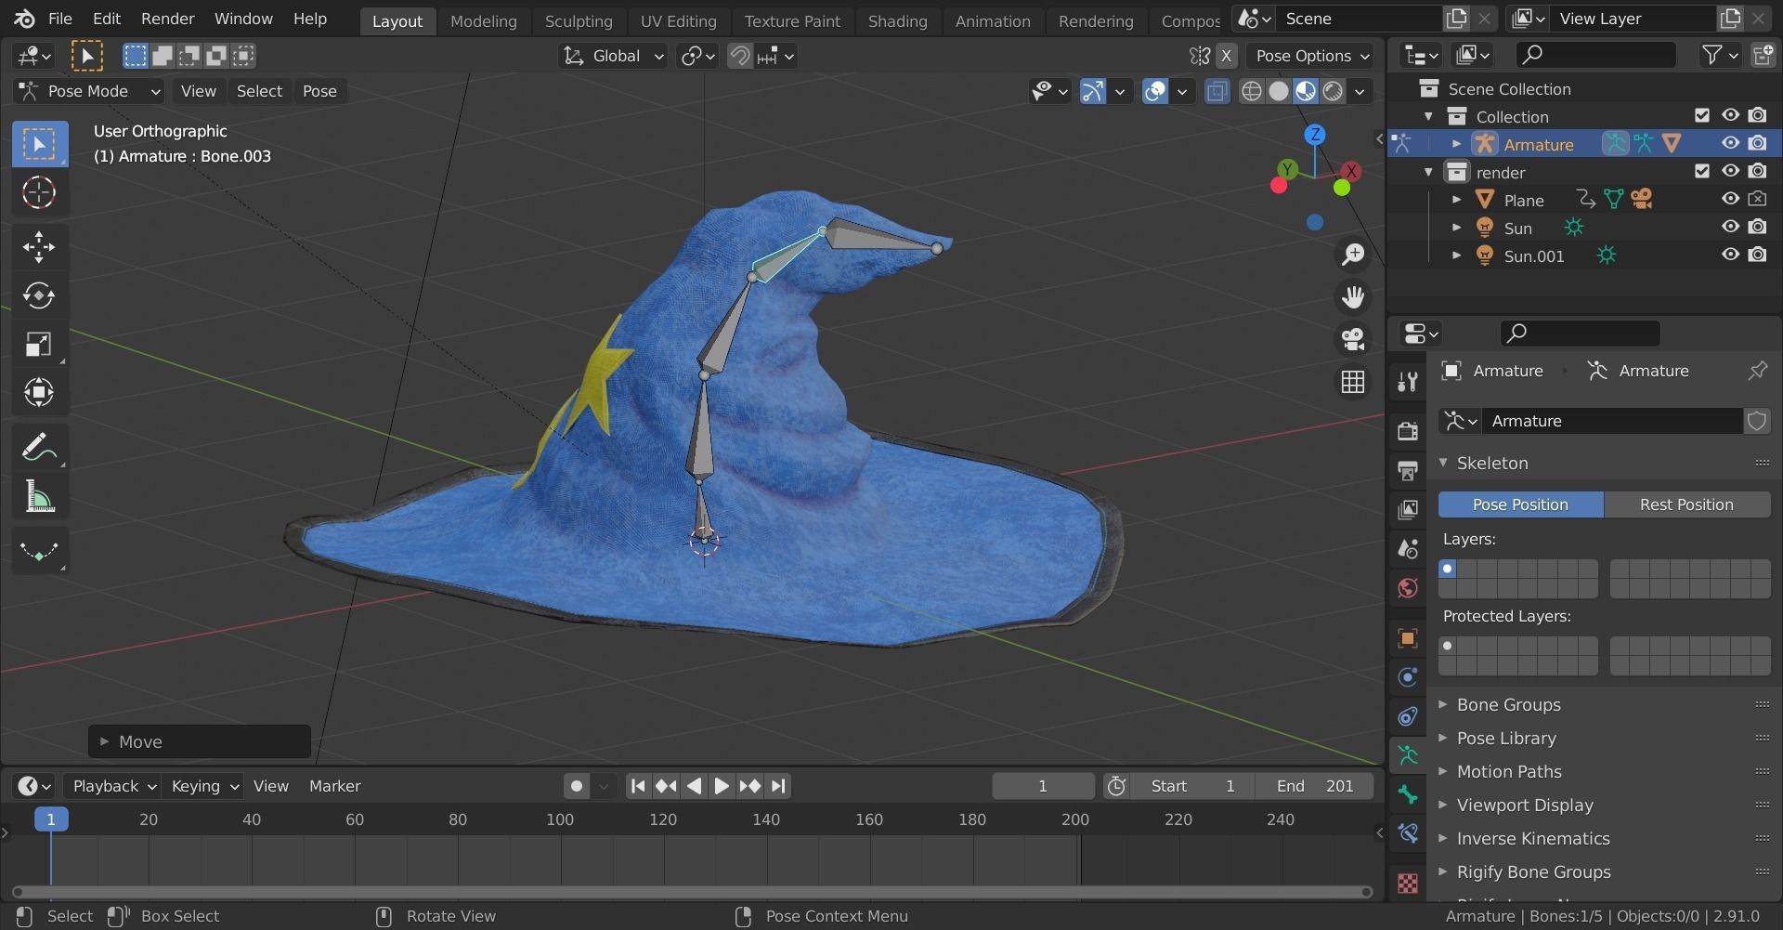Select the Annotate tool
This screenshot has width=1783, height=930.
click(x=39, y=448)
